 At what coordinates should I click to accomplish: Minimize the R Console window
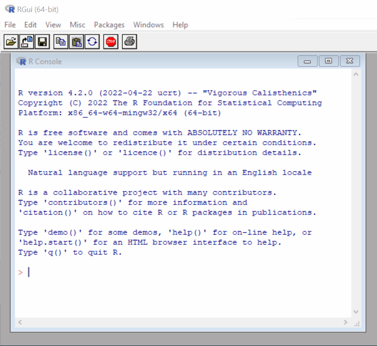click(x=308, y=61)
